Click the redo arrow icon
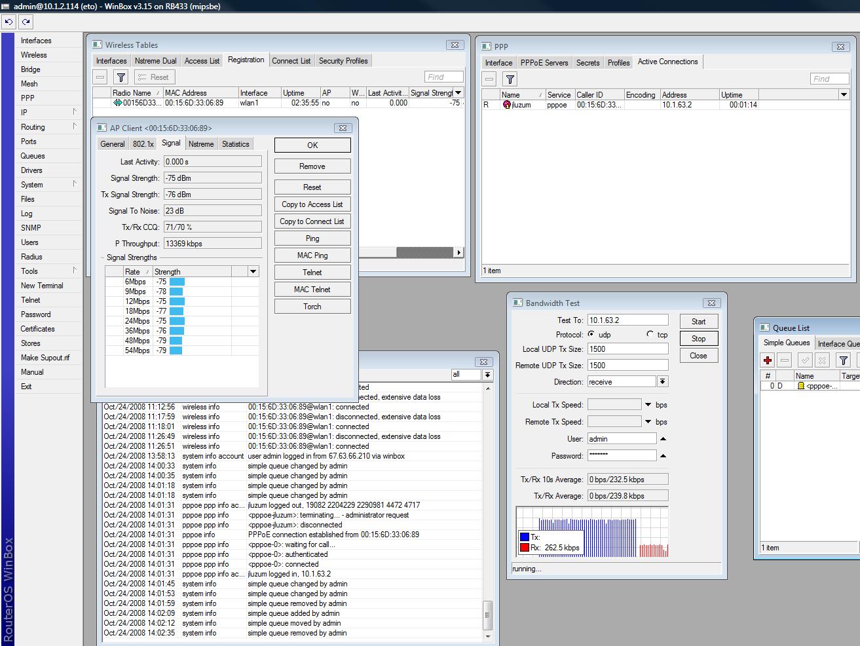The image size is (860, 646). pos(26,22)
